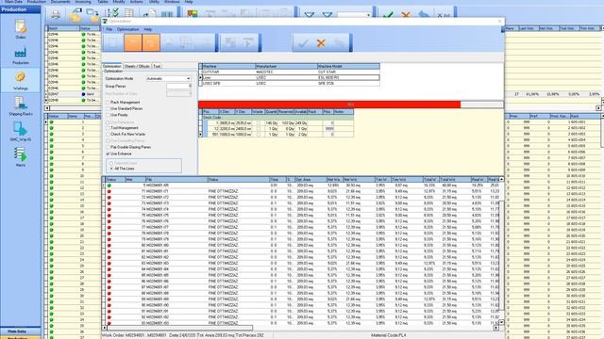Click the results list vertical scrollbar up arrow
Image resolution: width=604 pixels, height=339 pixels.
tap(501, 180)
